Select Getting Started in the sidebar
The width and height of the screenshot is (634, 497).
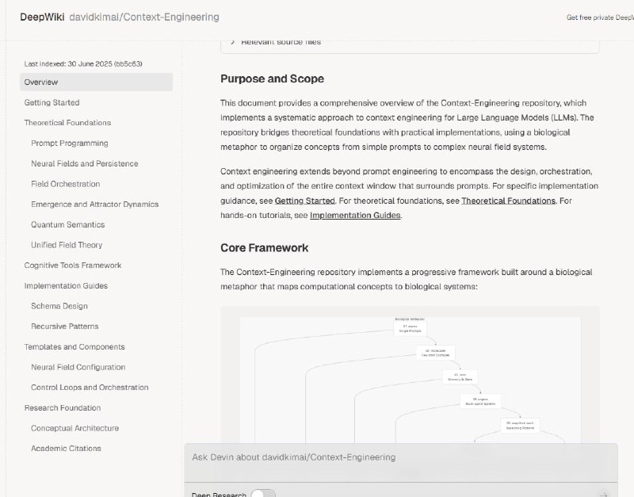coord(52,102)
